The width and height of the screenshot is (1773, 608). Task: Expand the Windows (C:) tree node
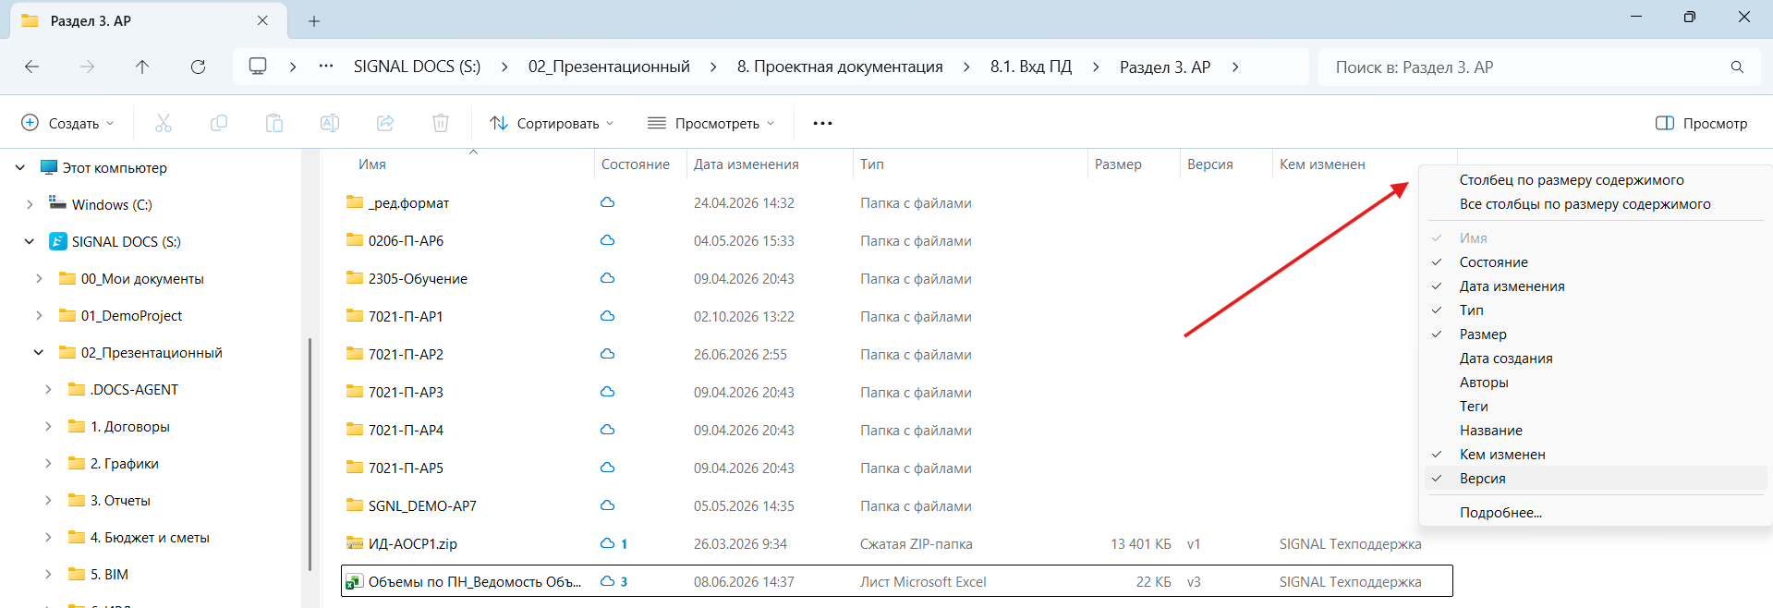pos(30,204)
